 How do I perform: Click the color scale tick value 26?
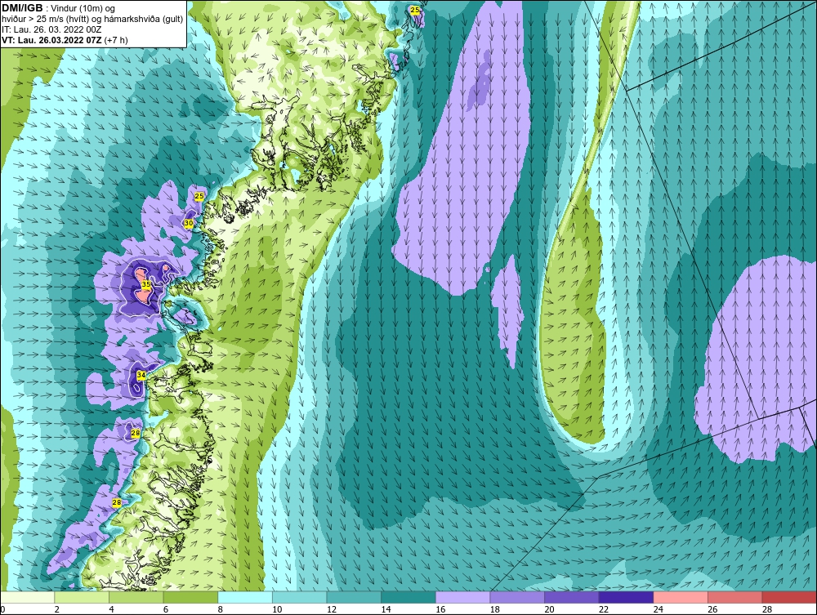[x=712, y=610]
